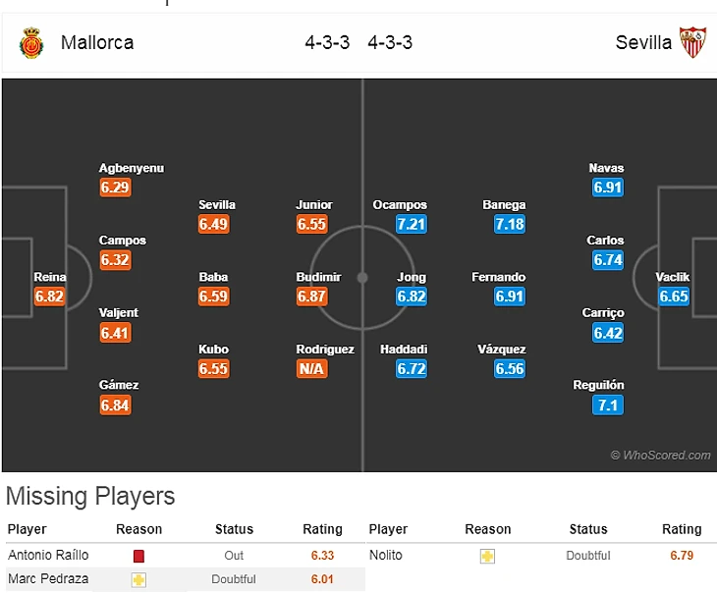Open Marc Pedraza's player link
717x593 pixels.
click(x=48, y=579)
